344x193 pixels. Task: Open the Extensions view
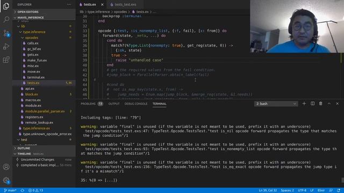click(x=6, y=60)
